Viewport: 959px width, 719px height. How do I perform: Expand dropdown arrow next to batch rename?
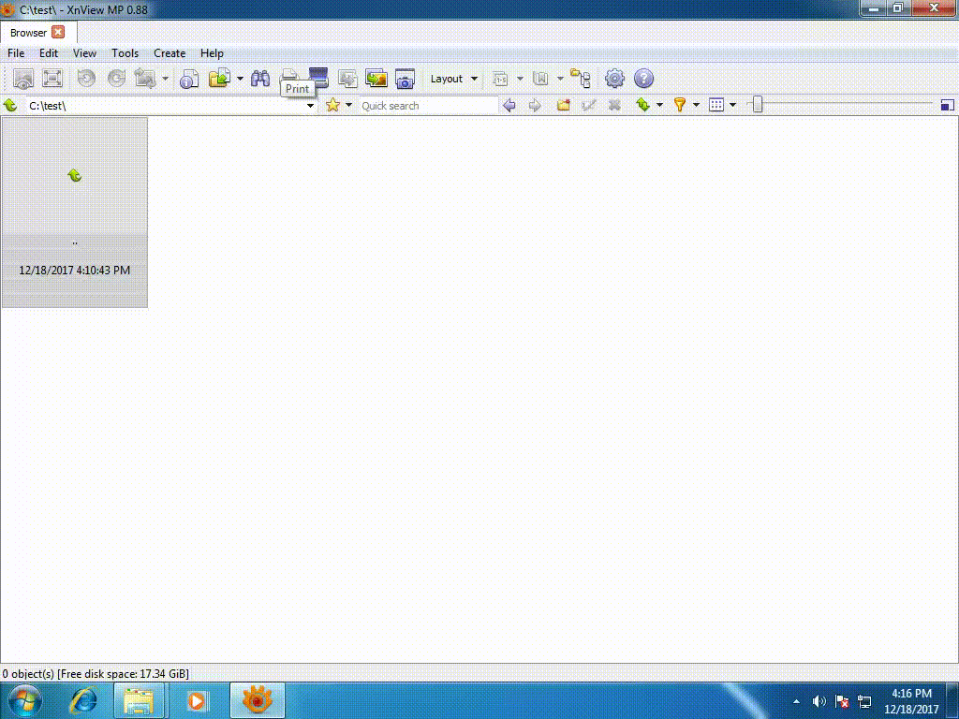tap(520, 79)
